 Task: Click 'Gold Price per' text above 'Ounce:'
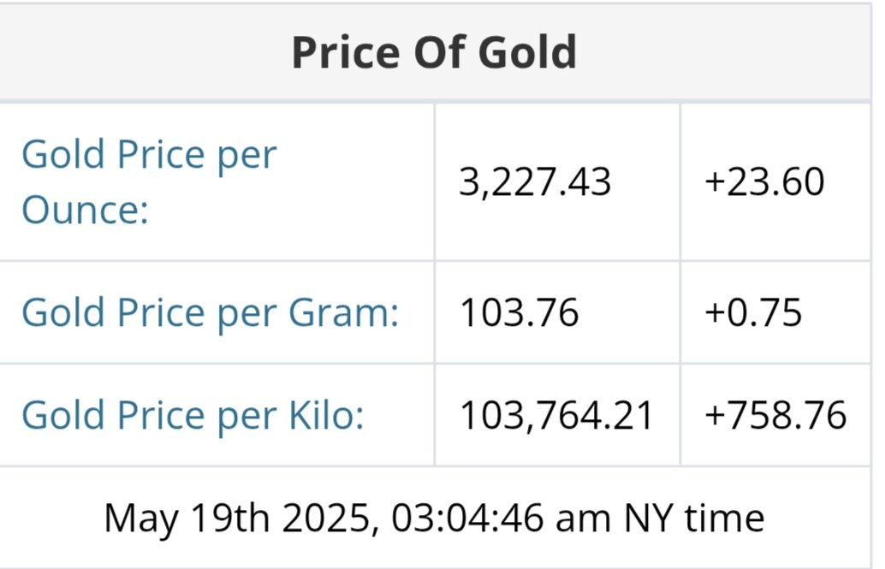point(148,156)
